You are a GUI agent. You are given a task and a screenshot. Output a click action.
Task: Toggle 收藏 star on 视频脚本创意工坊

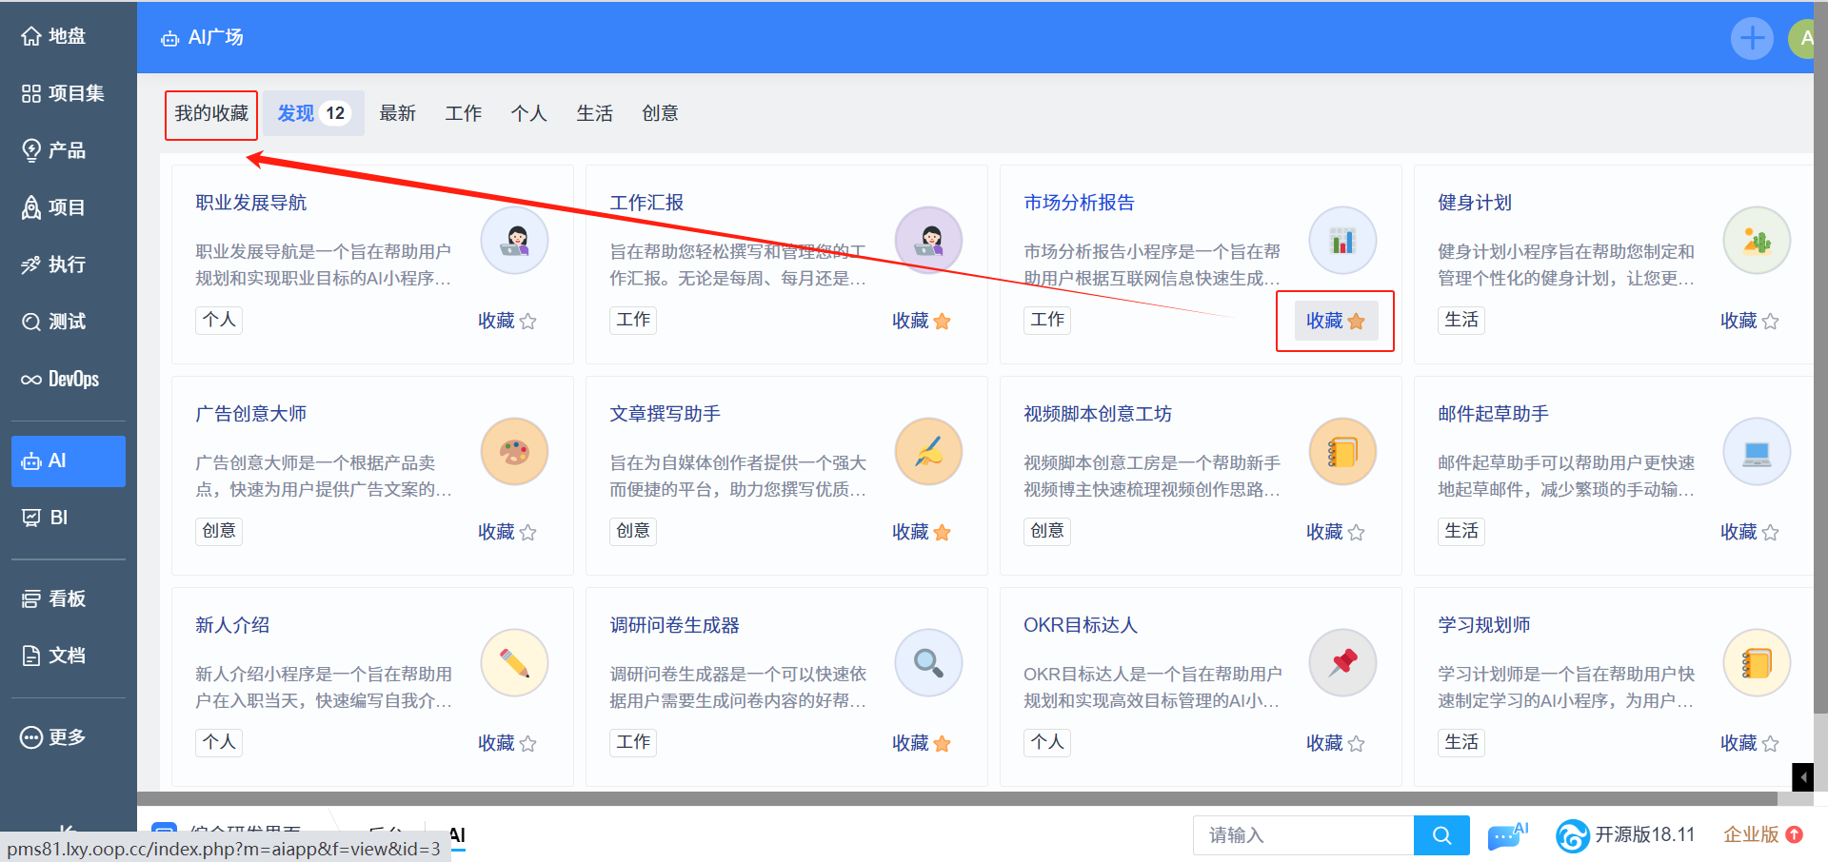[x=1356, y=533]
